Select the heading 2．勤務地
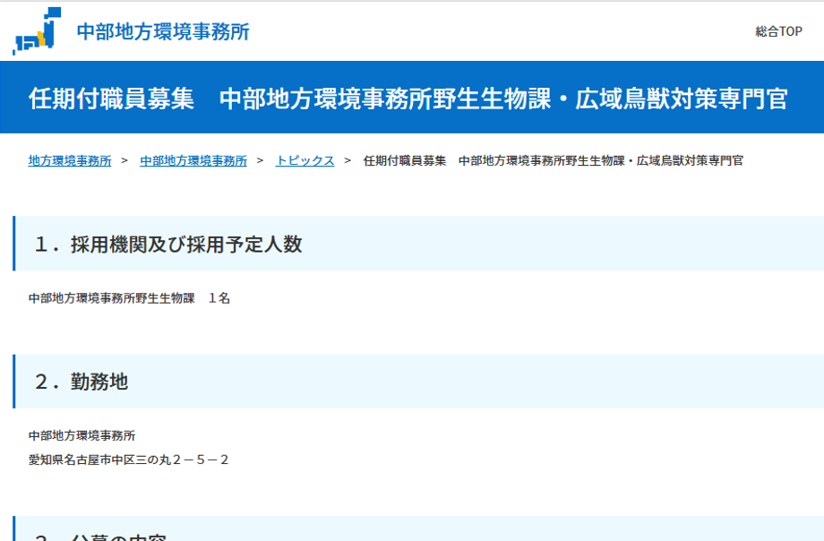Viewport: 824px width, 541px height. 82,382
